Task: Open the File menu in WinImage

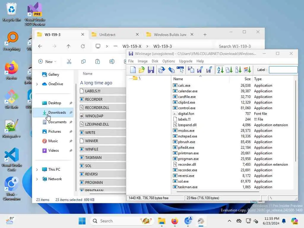Action: point(131,61)
